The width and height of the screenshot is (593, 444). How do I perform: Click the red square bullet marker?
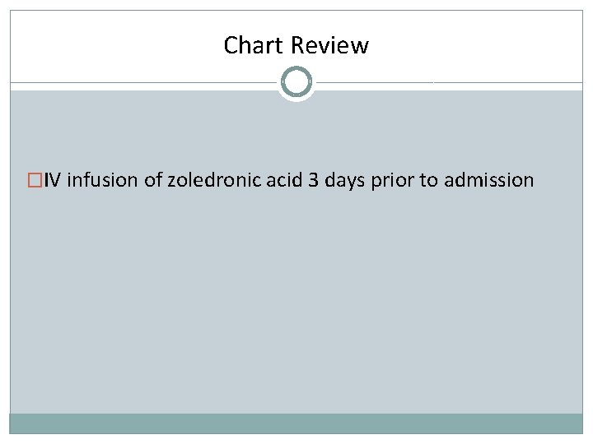(35, 180)
